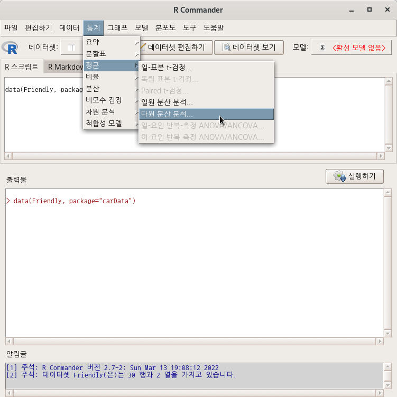
Task: Click the script editor text data(Friendly
Action: tap(44, 89)
